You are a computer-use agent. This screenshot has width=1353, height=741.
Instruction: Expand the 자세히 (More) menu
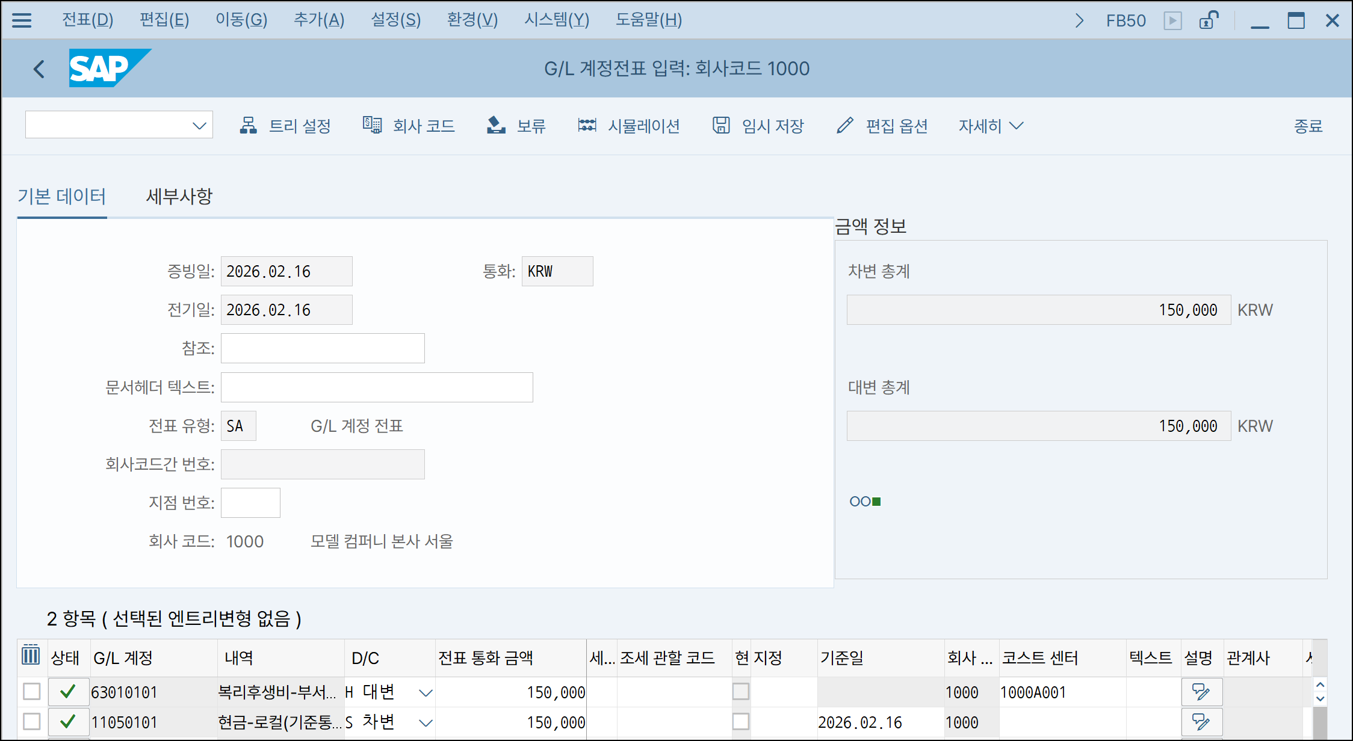(x=991, y=126)
